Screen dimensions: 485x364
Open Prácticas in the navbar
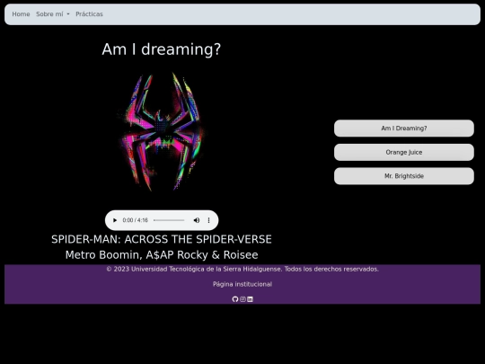coord(89,14)
